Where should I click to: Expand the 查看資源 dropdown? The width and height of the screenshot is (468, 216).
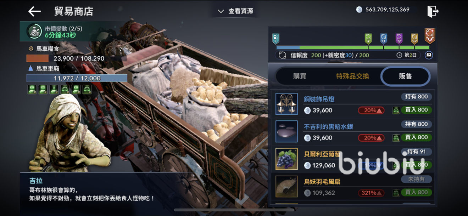click(235, 11)
